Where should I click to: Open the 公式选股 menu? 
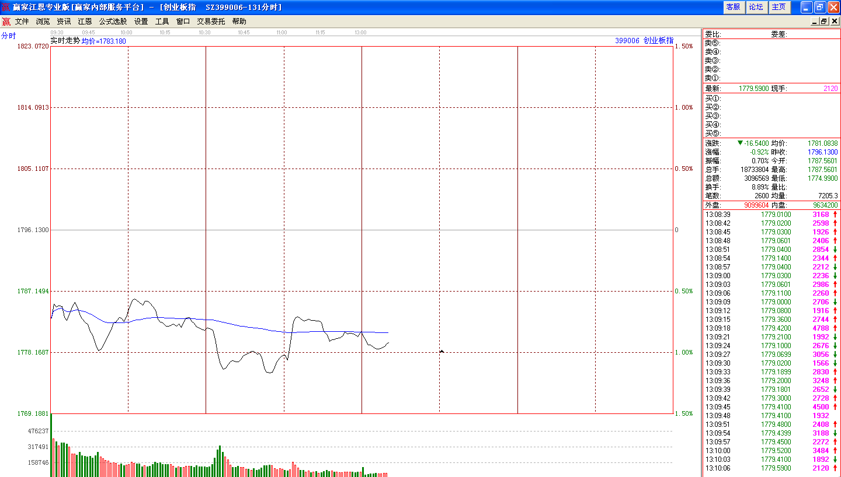click(x=113, y=22)
